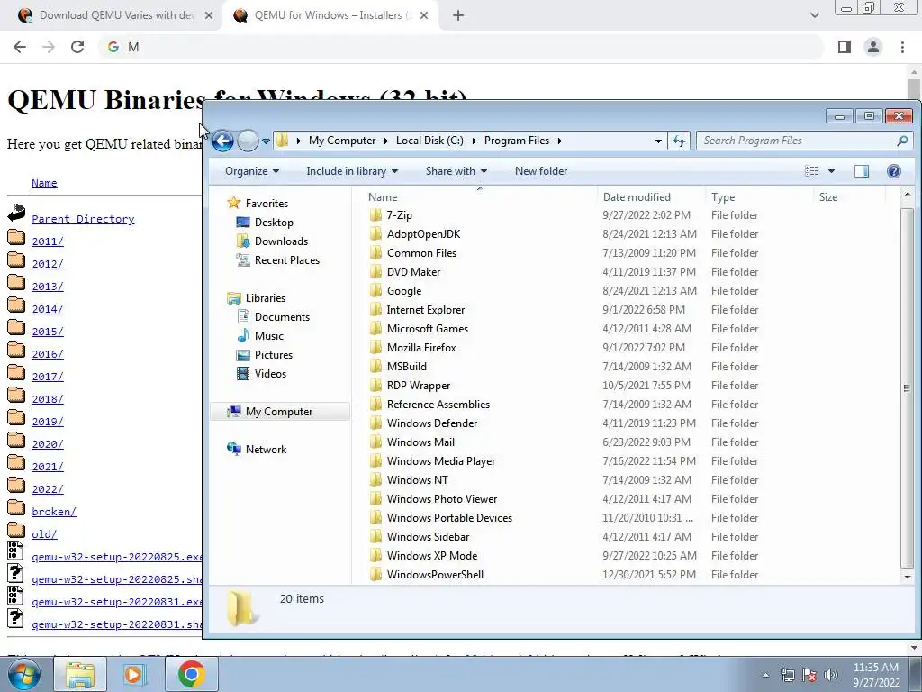
Task: Select the Google folder icon
Action: (375, 291)
